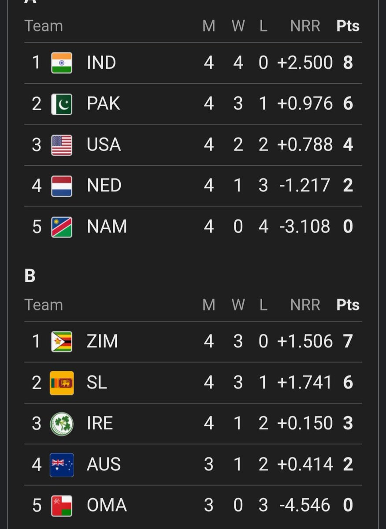Click the India flag icon
The image size is (386, 529).
coord(62,63)
